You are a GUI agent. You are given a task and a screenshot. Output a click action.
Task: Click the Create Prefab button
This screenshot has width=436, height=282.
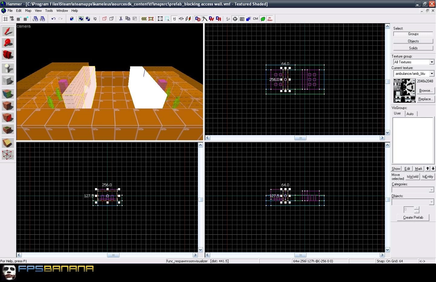[413, 217]
